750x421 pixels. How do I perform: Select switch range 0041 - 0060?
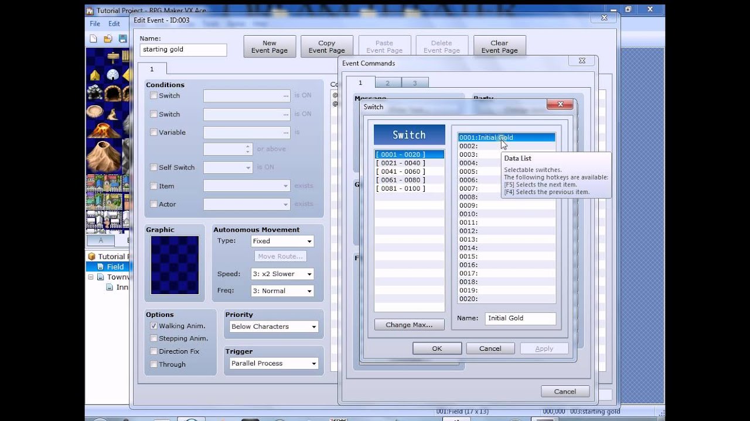(x=410, y=171)
